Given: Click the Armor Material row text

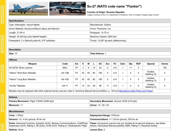Looking at the screenshot, I should coord(34,29).
